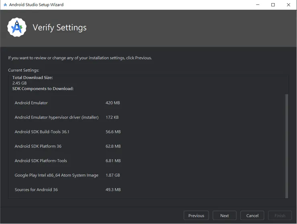Image resolution: width=297 pixels, height=224 pixels.
Task: Cancel the setup wizard
Action: tap(252, 216)
